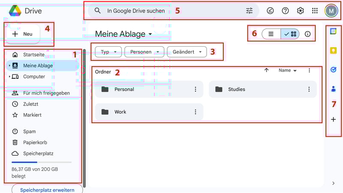Click the sidebar vertical scrollbar
The width and height of the screenshot is (343, 193).
[x=84, y=118]
